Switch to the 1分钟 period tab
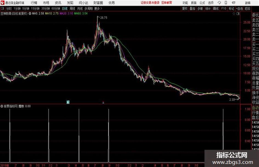This screenshot has height=167, width=259. pyautogui.click(x=17, y=9)
